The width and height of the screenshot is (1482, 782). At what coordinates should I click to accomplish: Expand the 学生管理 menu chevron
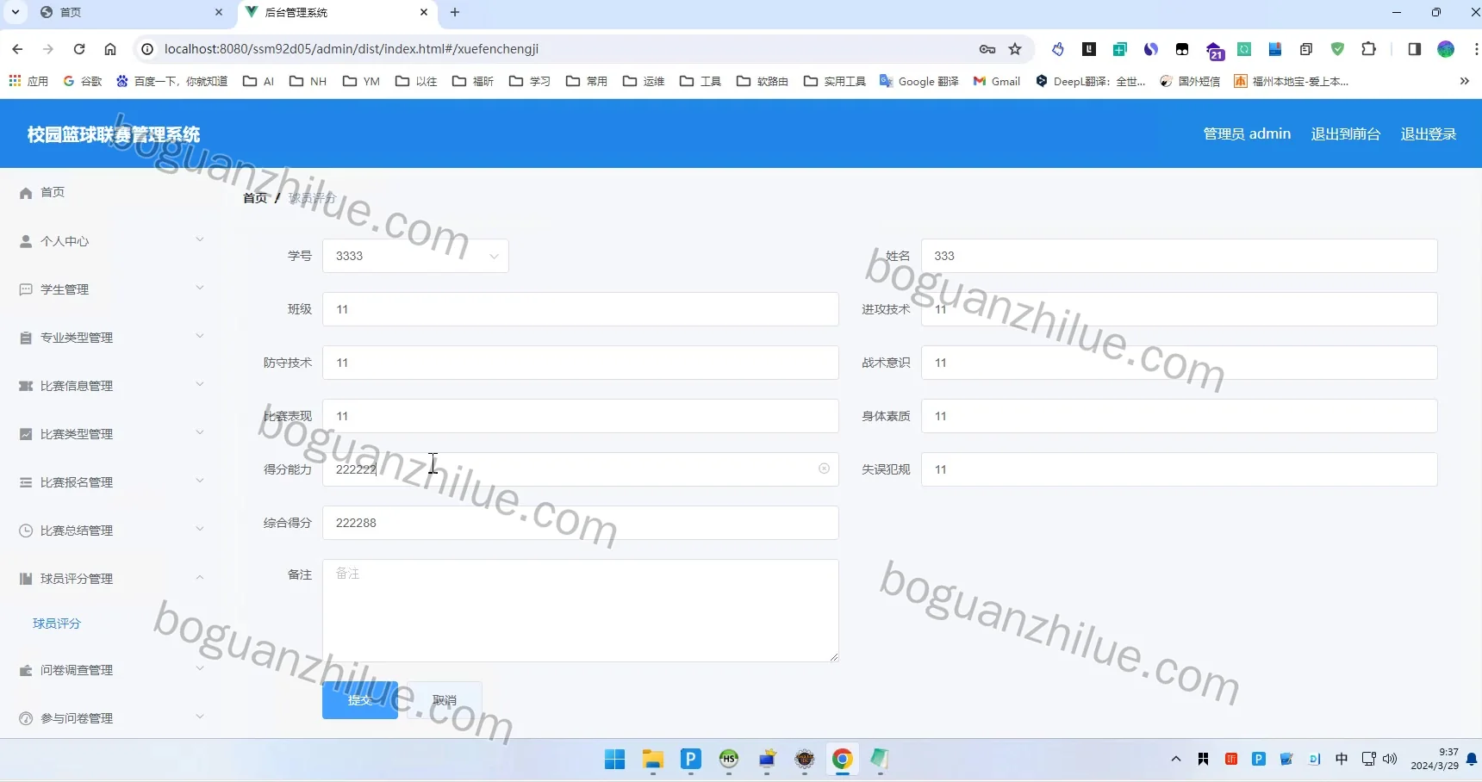click(200, 288)
